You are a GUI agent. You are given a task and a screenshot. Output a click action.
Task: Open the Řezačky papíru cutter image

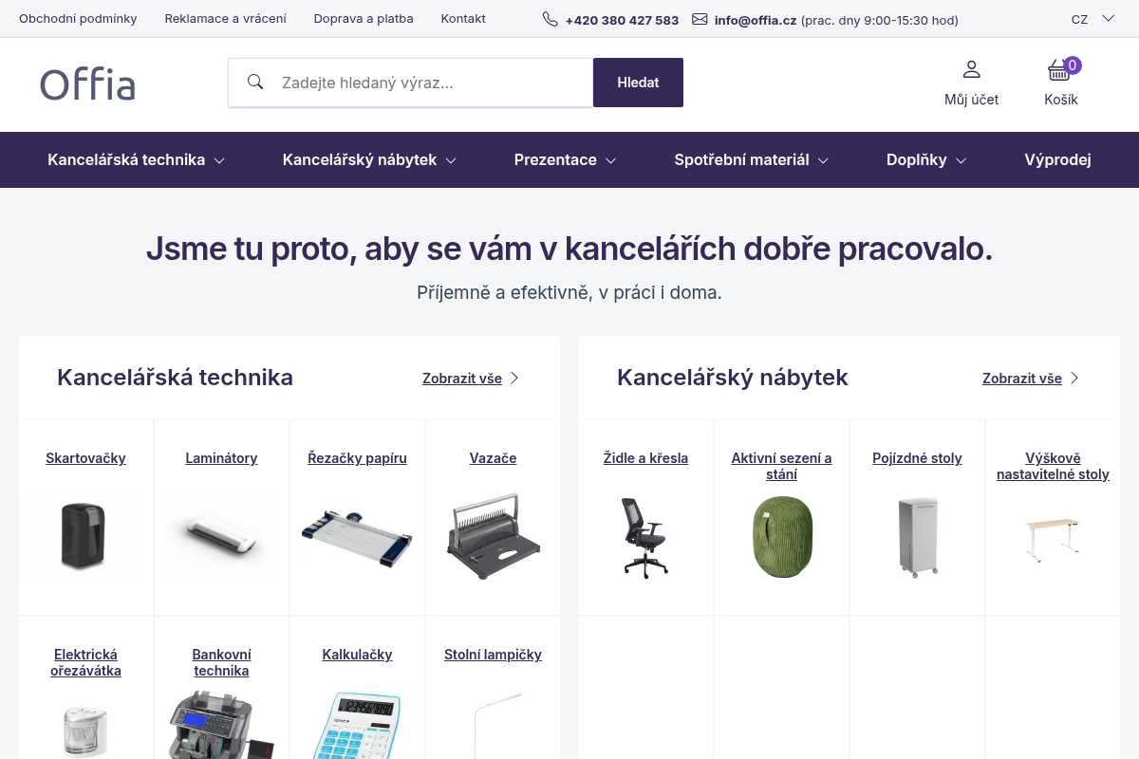pyautogui.click(x=357, y=538)
